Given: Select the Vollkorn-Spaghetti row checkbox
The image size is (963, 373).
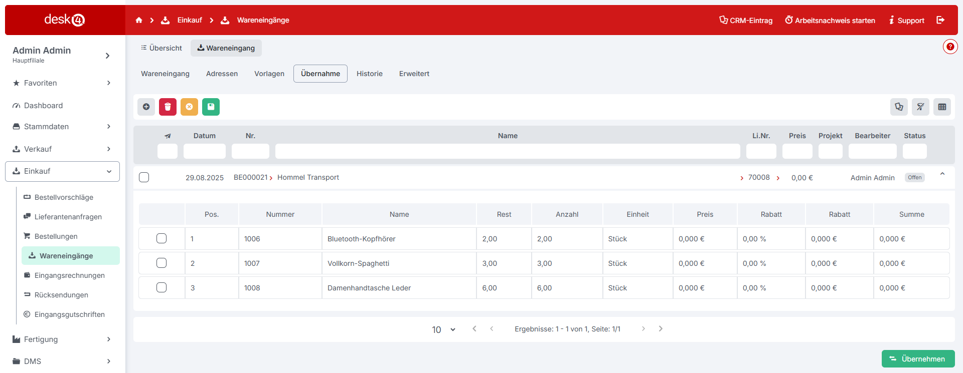Looking at the screenshot, I should click(162, 263).
